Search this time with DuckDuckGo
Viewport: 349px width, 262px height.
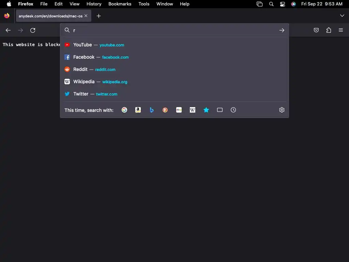(x=165, y=110)
